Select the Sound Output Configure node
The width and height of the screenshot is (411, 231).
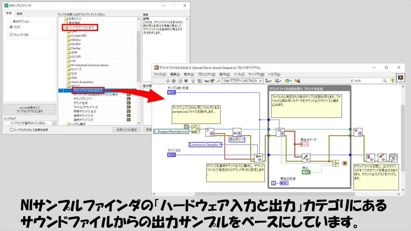point(257,158)
